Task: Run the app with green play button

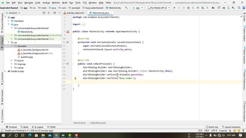Action: (174, 8)
